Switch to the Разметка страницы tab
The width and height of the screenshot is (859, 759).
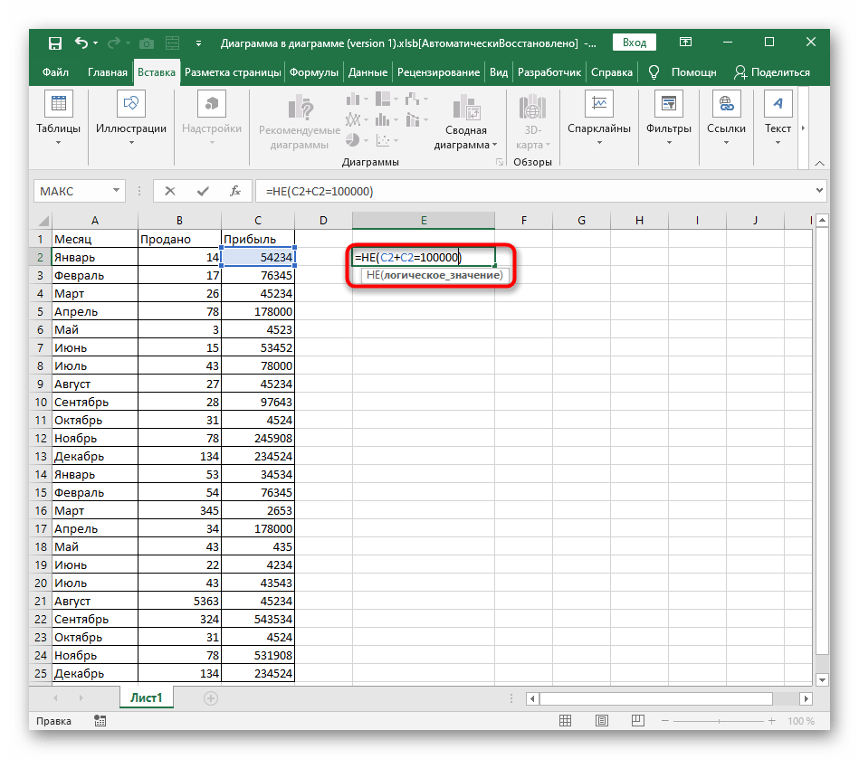tap(233, 72)
